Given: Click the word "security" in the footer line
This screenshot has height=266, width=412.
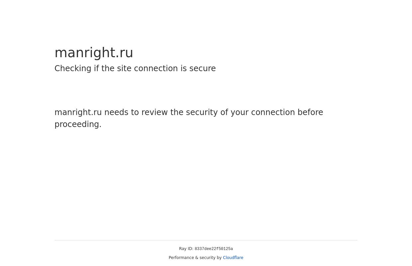Looking at the screenshot, I should pyautogui.click(x=207, y=258).
